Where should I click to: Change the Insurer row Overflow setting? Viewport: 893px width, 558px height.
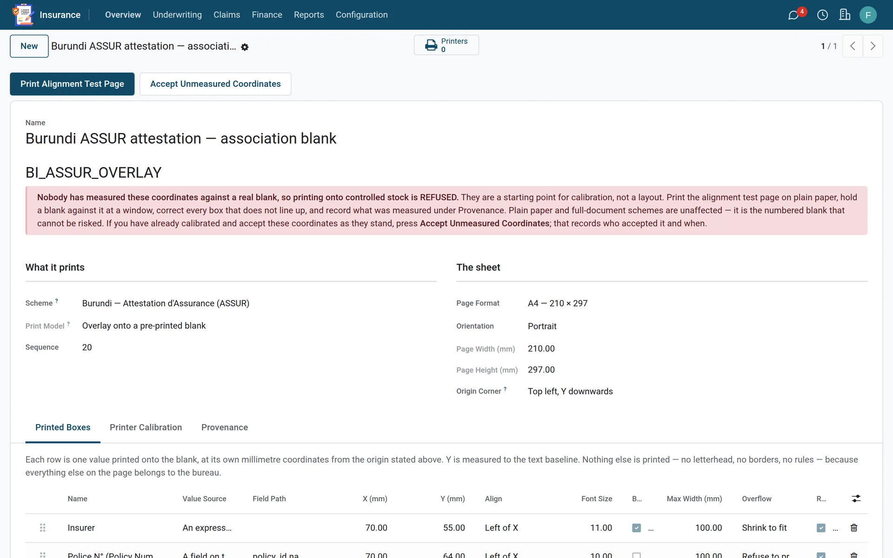pyautogui.click(x=764, y=528)
